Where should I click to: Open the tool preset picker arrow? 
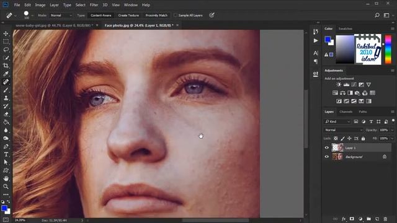(15, 15)
